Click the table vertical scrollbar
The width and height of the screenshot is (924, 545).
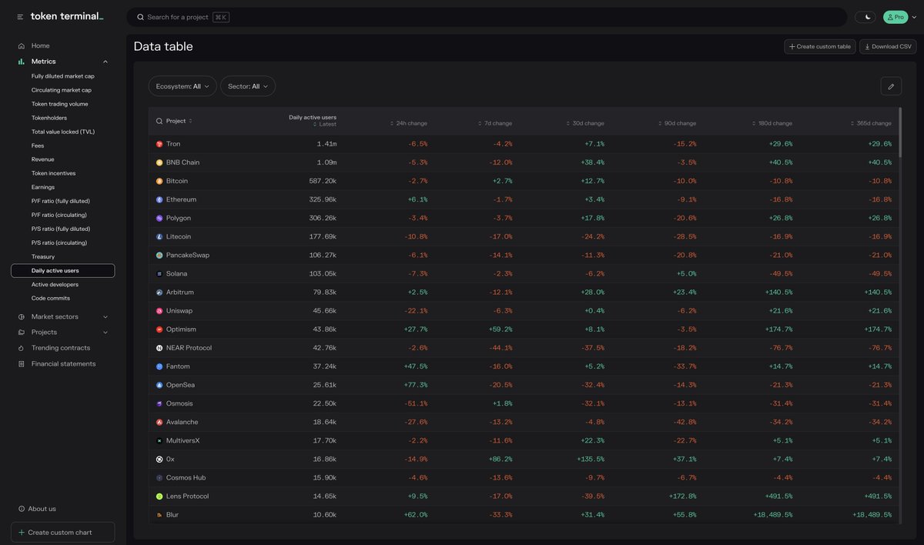[x=899, y=132]
